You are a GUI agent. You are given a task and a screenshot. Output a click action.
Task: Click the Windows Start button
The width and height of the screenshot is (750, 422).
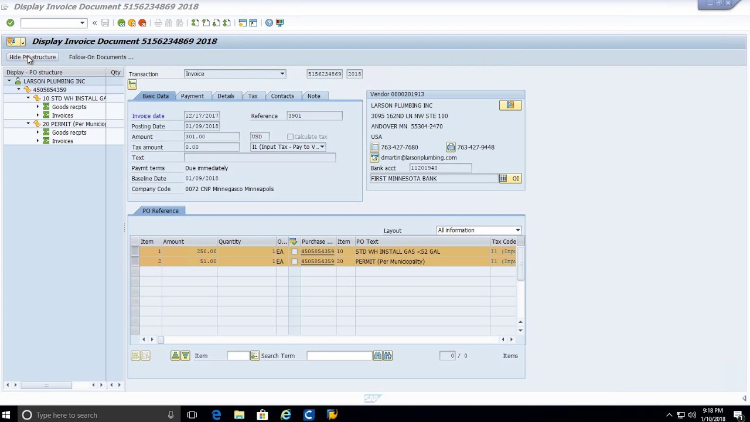[6, 415]
